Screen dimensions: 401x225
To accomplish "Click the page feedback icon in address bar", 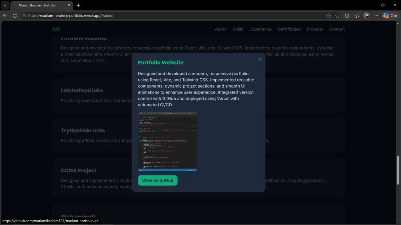I will tap(328, 16).
